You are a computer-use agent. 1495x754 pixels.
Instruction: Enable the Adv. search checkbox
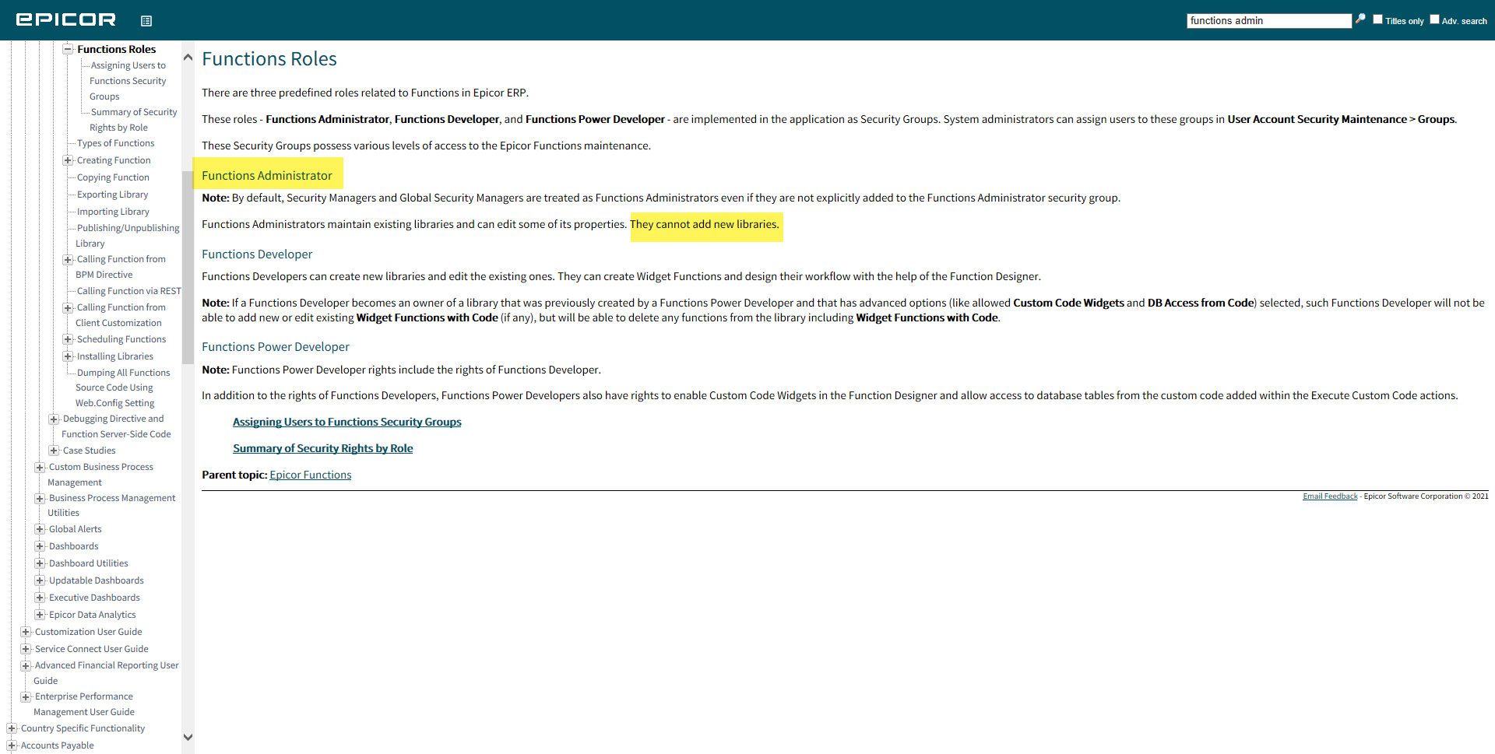coord(1434,19)
